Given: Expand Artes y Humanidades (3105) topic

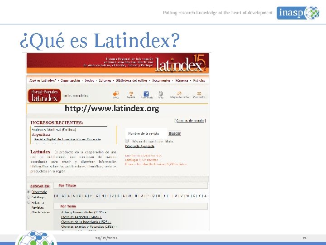Looking at the screenshot, I should [84, 212].
